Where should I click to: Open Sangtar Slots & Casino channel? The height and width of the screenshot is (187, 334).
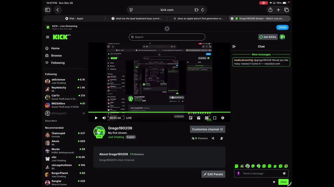[65, 183]
